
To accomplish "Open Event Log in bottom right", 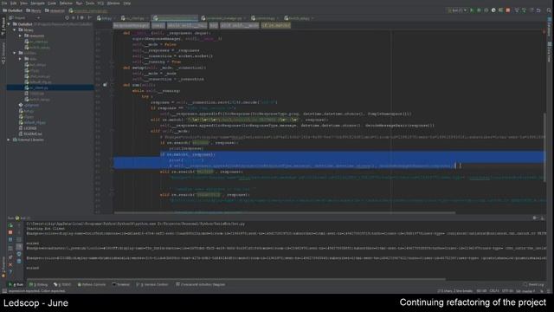I will [533, 284].
